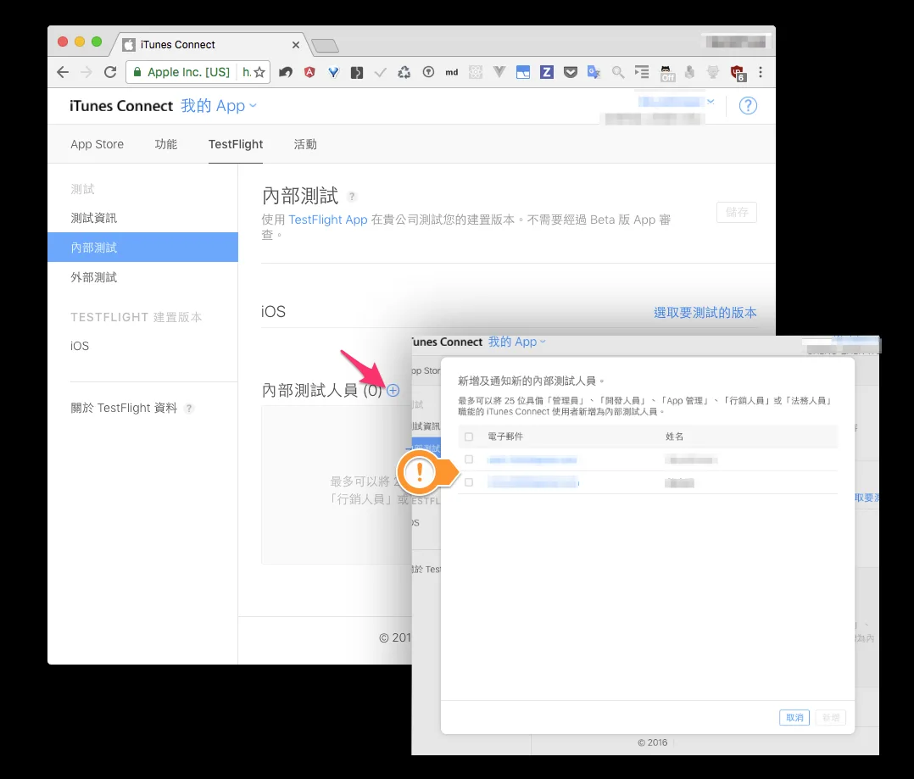
Task: Click the dark bracket extension icon
Action: pos(357,72)
